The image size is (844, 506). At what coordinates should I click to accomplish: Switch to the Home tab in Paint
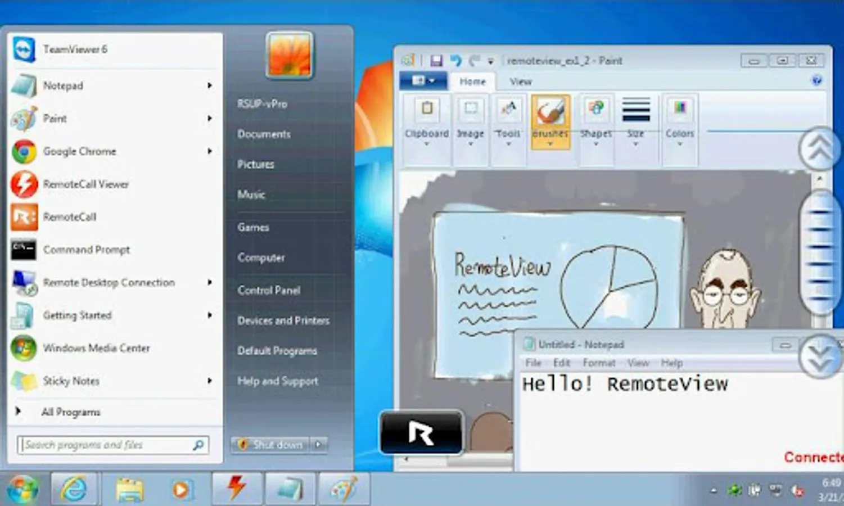tap(473, 82)
